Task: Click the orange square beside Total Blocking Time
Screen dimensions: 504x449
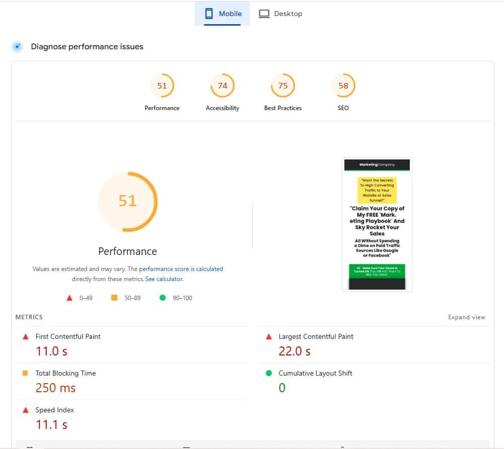Action: [25, 373]
